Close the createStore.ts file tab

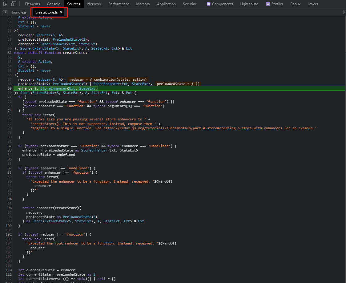(x=61, y=12)
